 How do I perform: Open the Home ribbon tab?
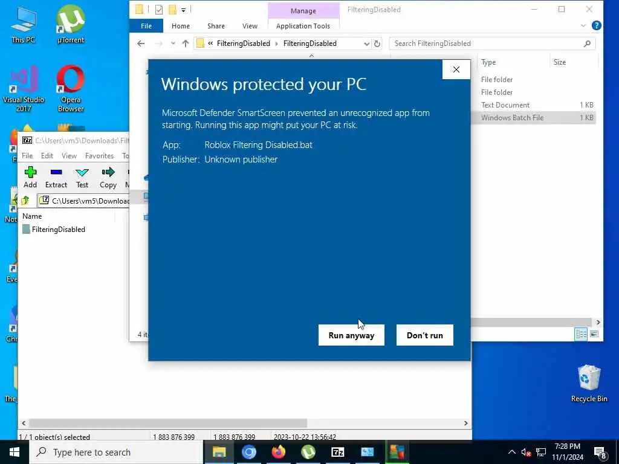click(x=180, y=26)
